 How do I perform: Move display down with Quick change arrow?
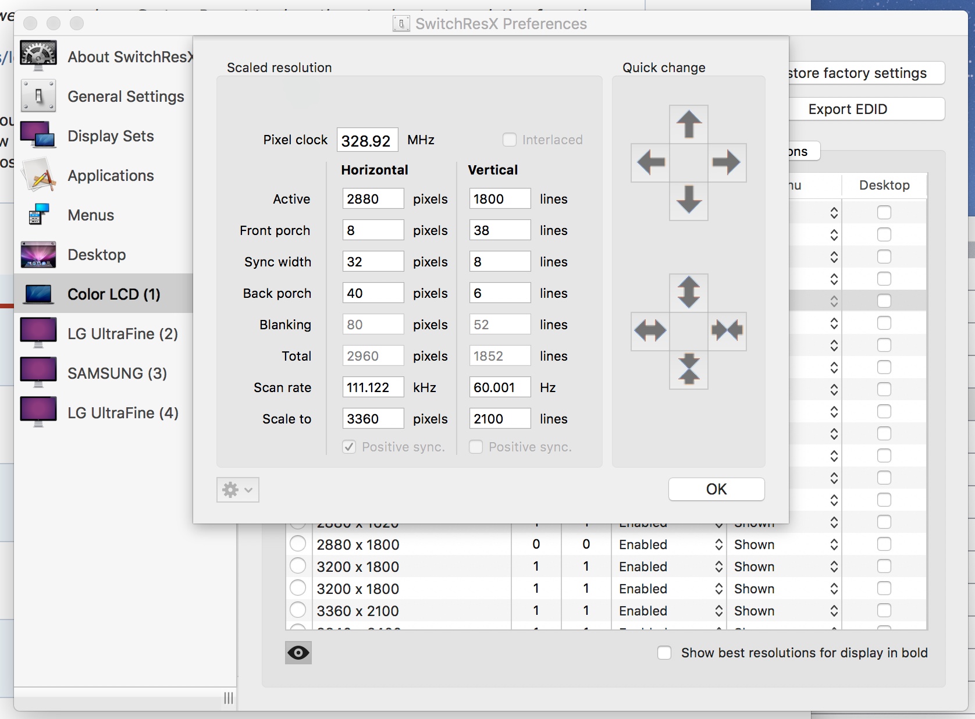pyautogui.click(x=689, y=201)
